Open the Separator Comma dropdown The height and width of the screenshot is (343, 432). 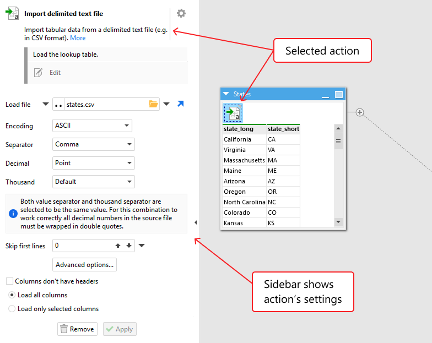(94, 144)
